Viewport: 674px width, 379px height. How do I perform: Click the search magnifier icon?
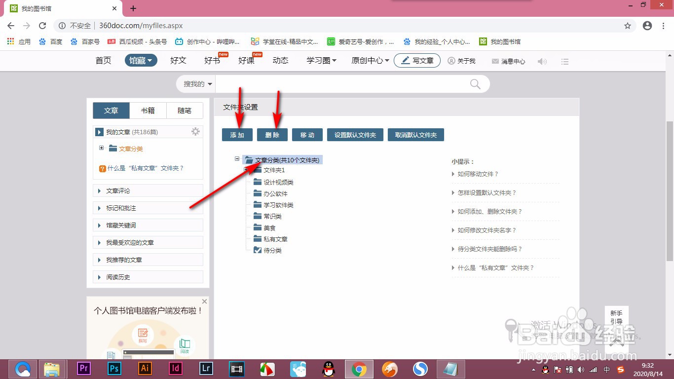[x=474, y=84]
